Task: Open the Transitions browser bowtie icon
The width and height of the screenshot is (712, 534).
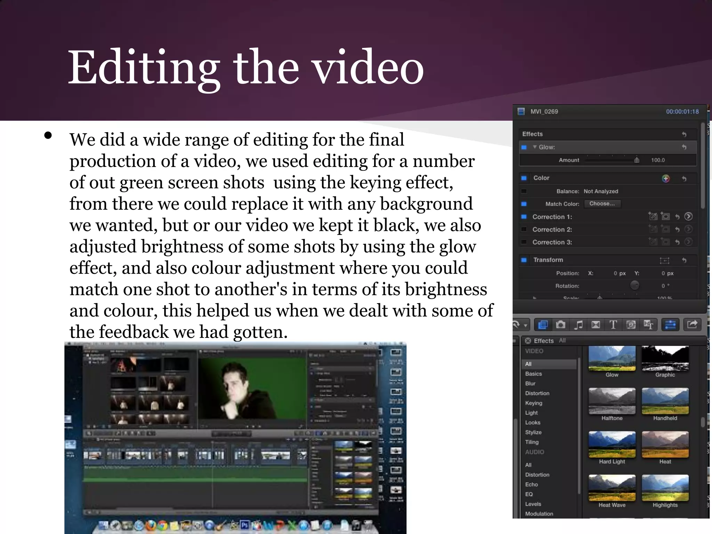Action: coord(596,325)
